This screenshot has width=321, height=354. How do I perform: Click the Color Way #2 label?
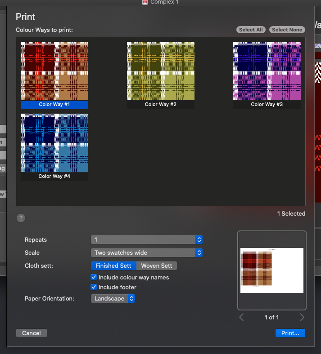pyautogui.click(x=161, y=105)
